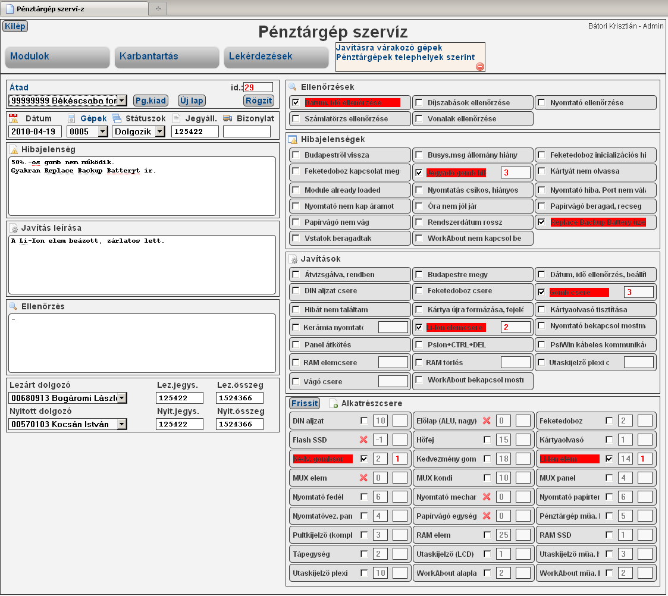This screenshot has height=596, width=668.
Task: Click the Új lap button
Action: click(192, 101)
